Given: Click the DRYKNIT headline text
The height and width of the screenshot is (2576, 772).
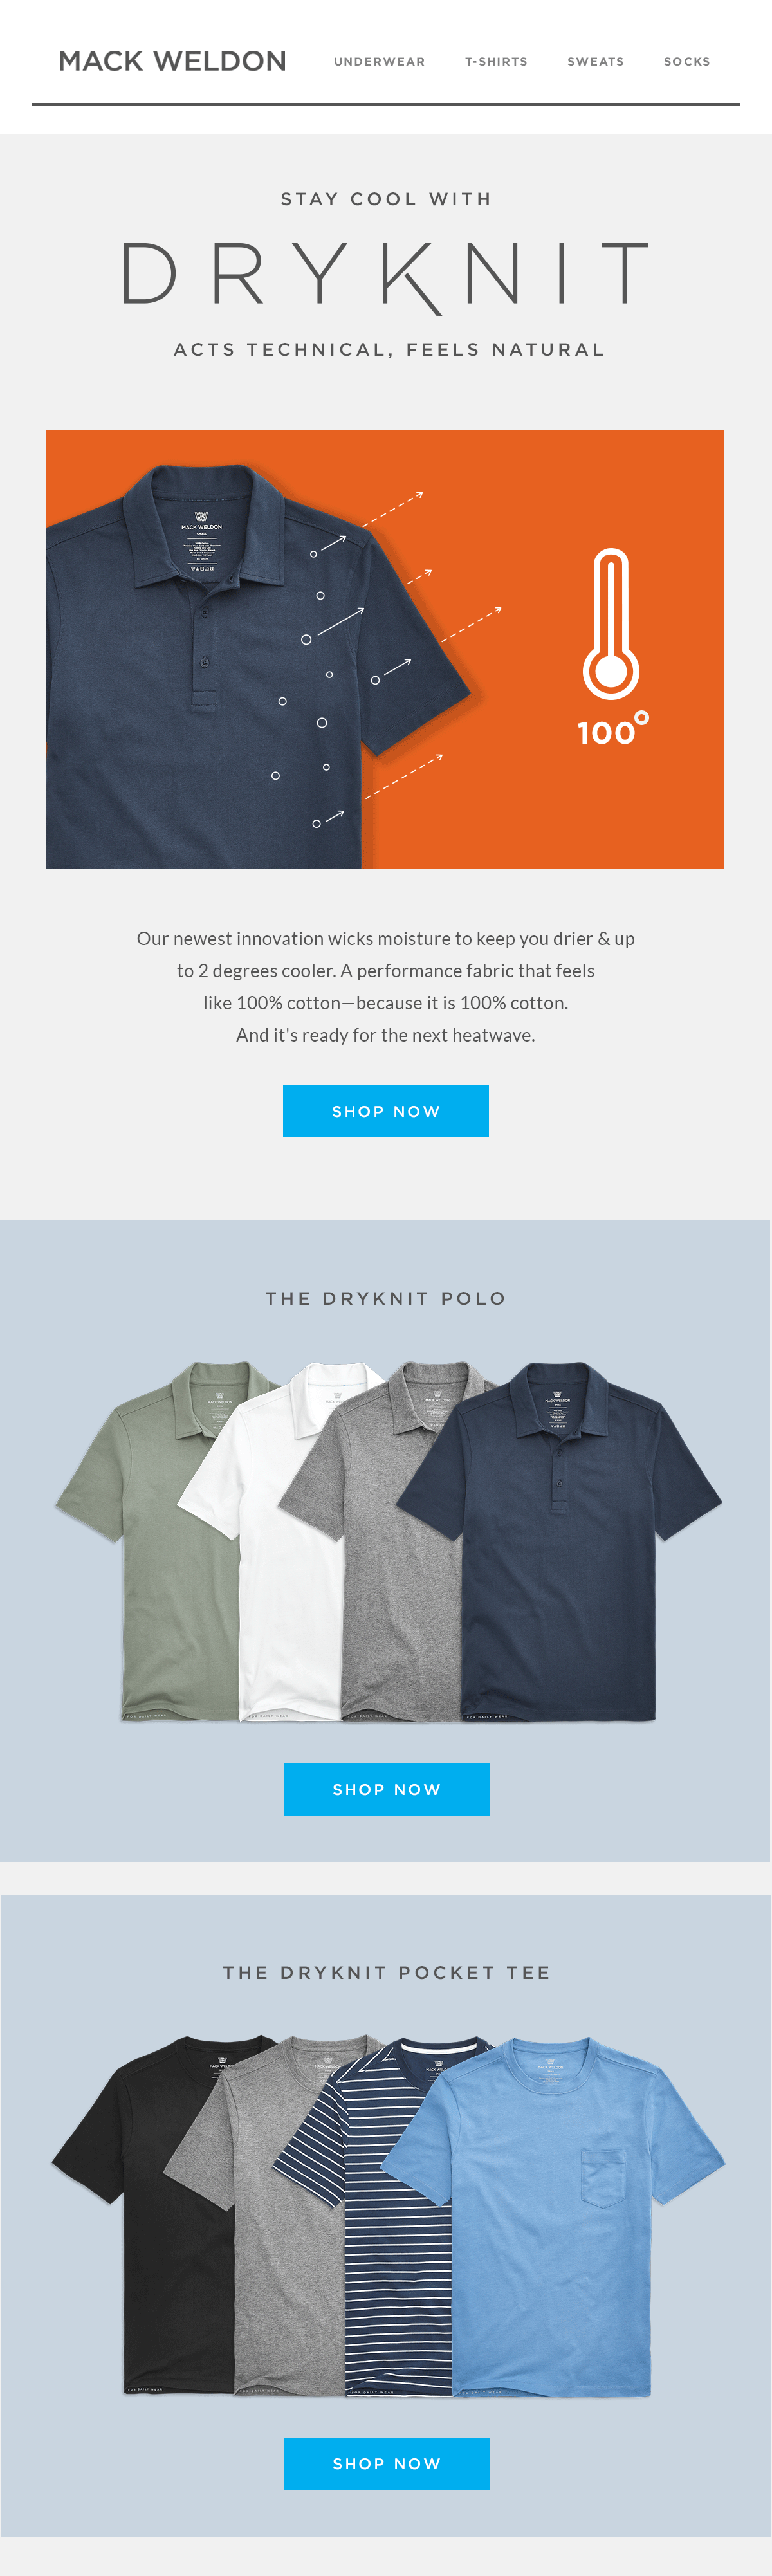Looking at the screenshot, I should [x=385, y=274].
